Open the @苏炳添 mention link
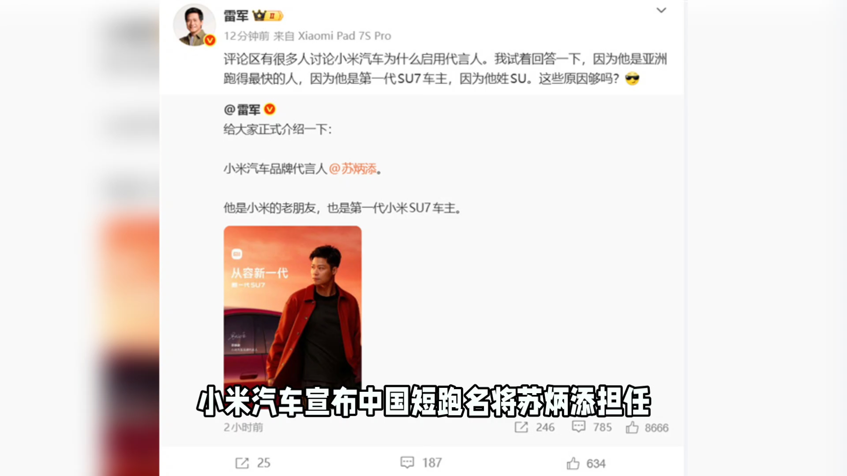Screen dimensions: 847x476 click(x=352, y=169)
